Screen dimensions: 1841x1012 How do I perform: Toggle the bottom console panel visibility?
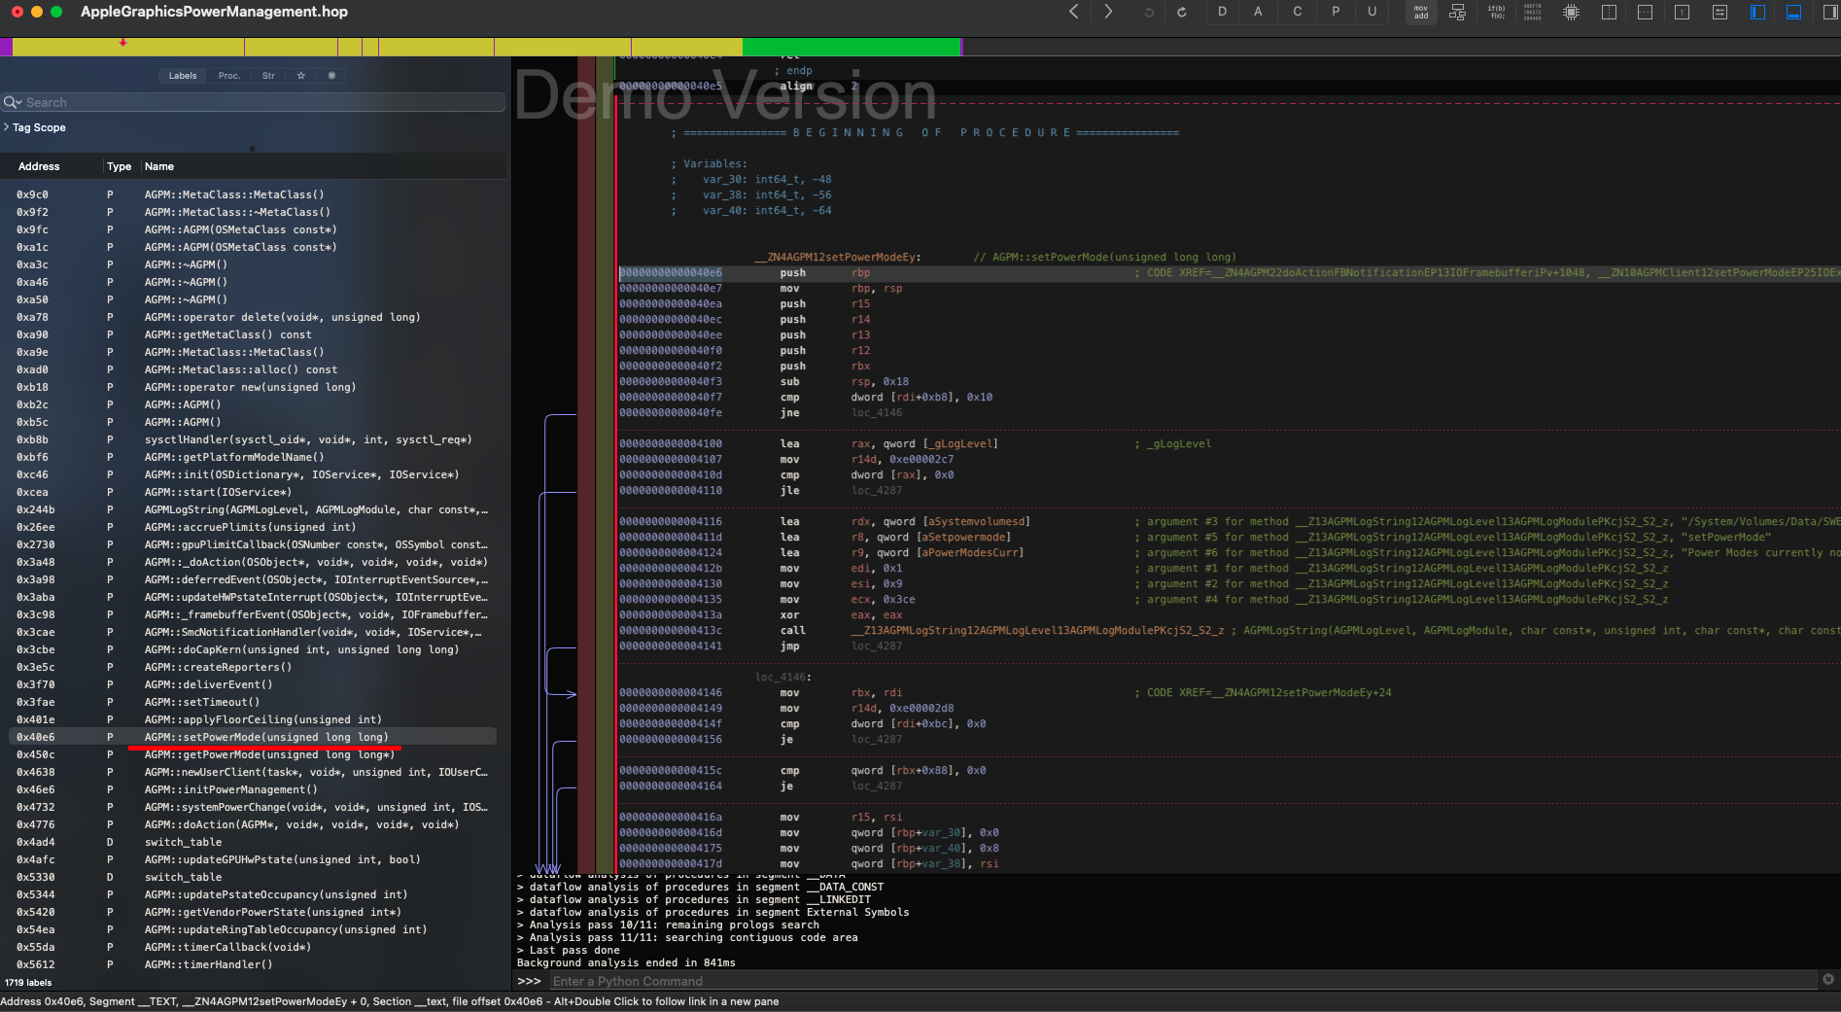pyautogui.click(x=1793, y=13)
